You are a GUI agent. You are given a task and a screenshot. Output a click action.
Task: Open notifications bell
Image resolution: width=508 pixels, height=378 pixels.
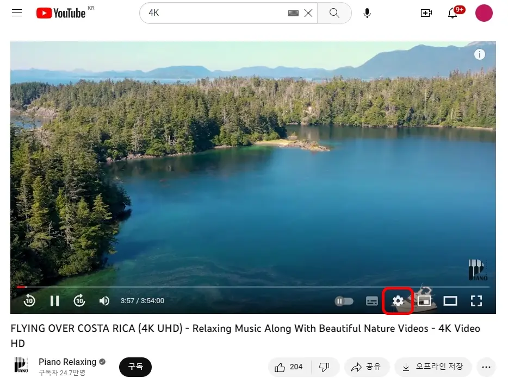coord(453,13)
